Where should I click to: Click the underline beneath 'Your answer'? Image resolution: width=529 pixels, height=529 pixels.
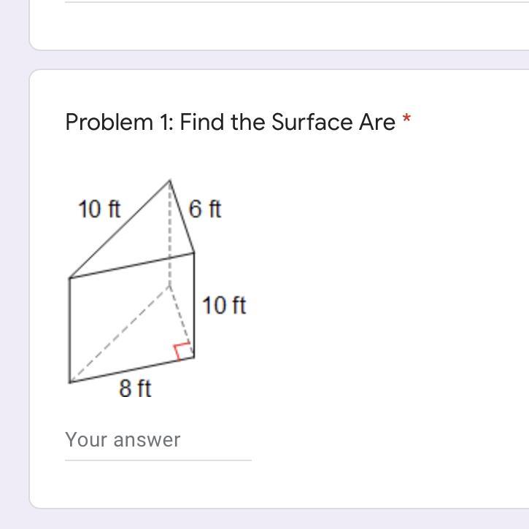(x=158, y=460)
